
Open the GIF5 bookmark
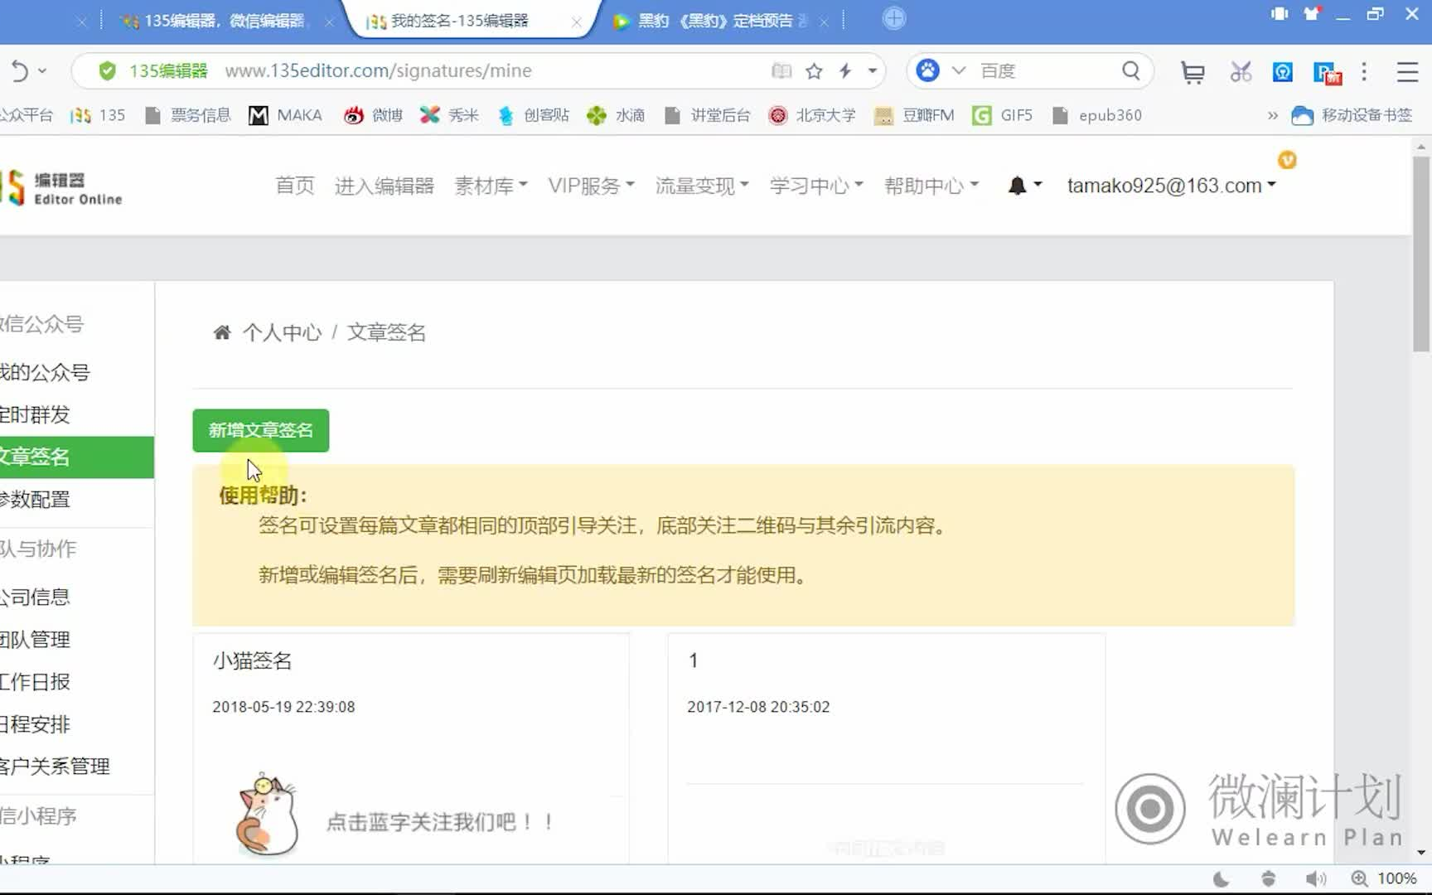coord(1002,115)
